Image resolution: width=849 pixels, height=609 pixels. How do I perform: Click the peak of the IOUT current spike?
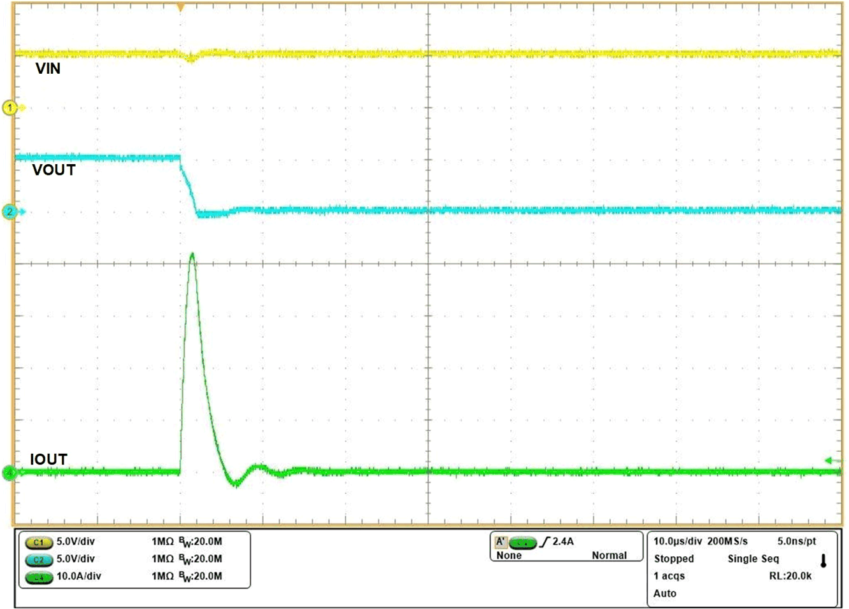[x=192, y=255]
